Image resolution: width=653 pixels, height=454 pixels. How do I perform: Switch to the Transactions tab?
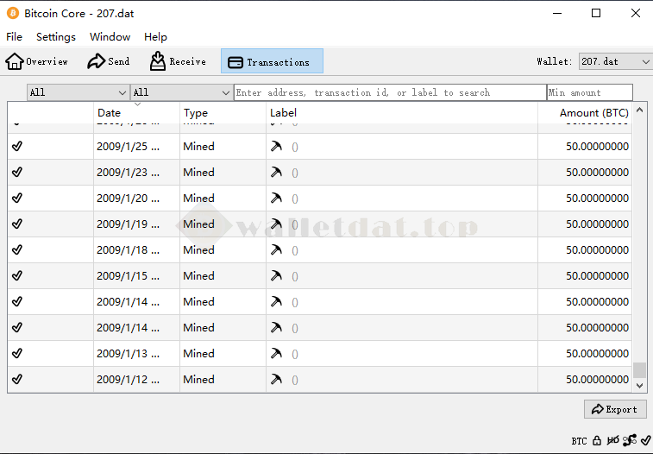point(272,61)
